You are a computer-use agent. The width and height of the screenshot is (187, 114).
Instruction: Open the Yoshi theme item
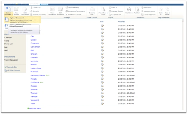click(x=33, y=104)
